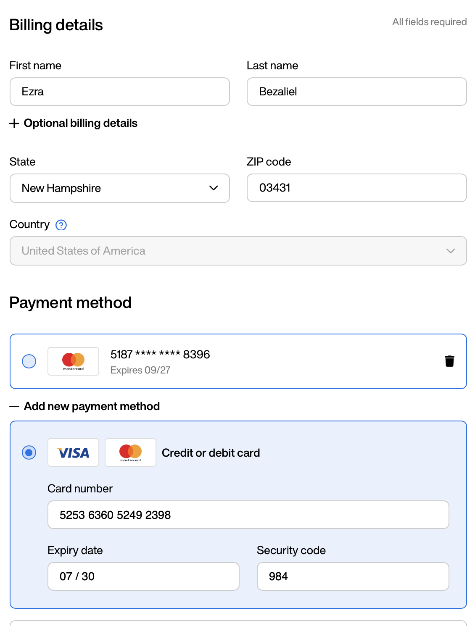The image size is (475, 626).
Task: Expand Optional billing details
Action: coord(74,123)
